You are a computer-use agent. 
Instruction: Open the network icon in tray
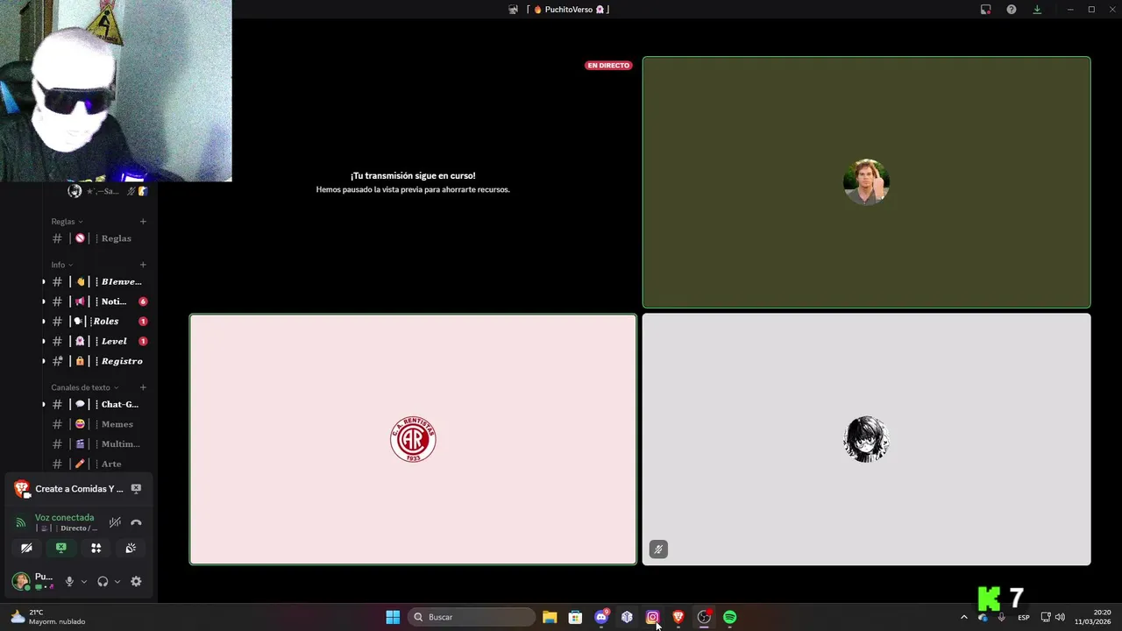point(1045,617)
